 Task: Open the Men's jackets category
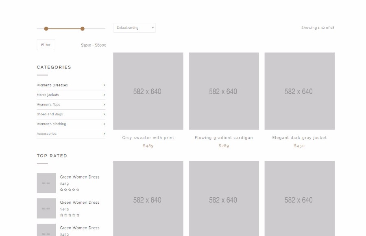[x=48, y=95]
